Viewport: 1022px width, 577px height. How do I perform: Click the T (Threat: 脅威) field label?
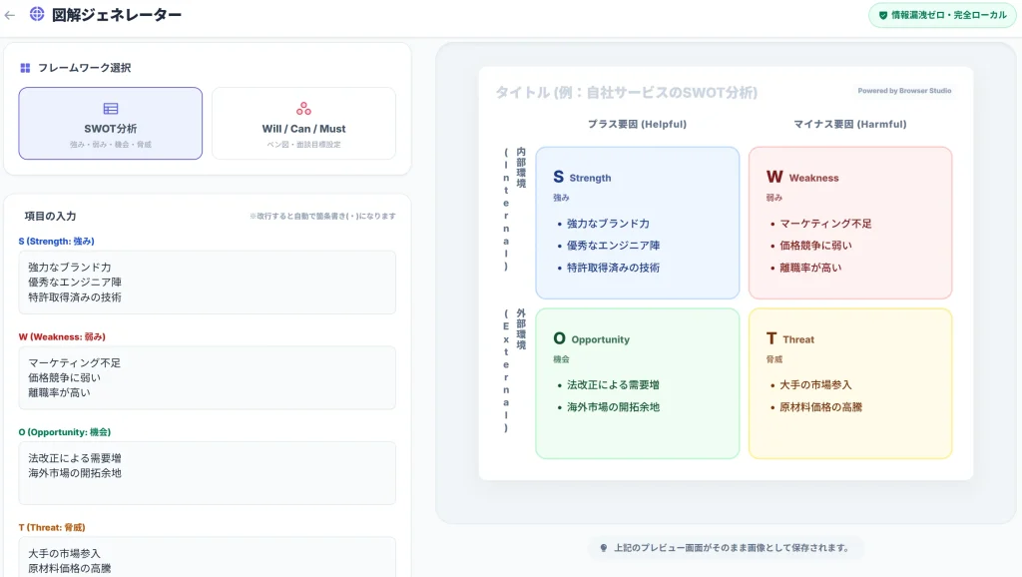[52, 527]
